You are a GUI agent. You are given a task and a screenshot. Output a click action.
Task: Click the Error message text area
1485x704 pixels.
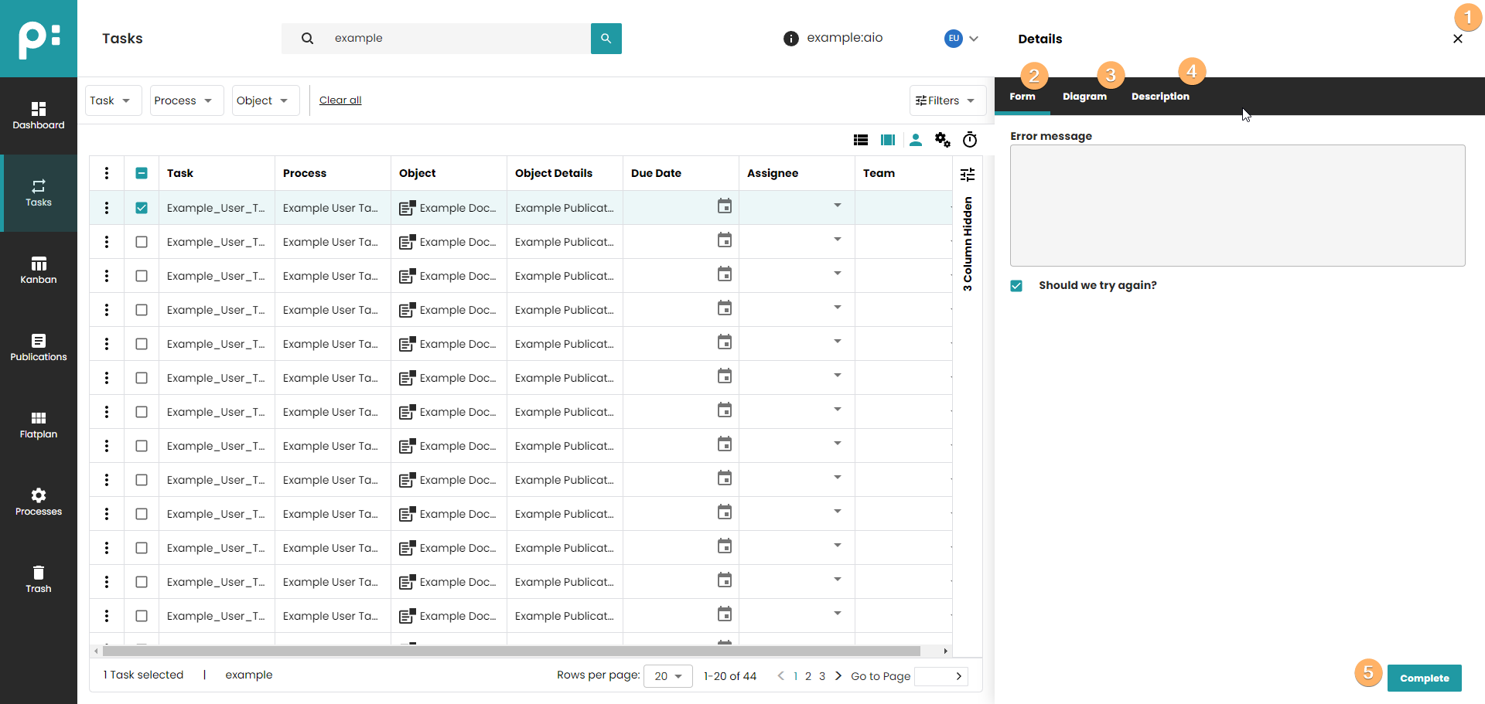(1237, 206)
